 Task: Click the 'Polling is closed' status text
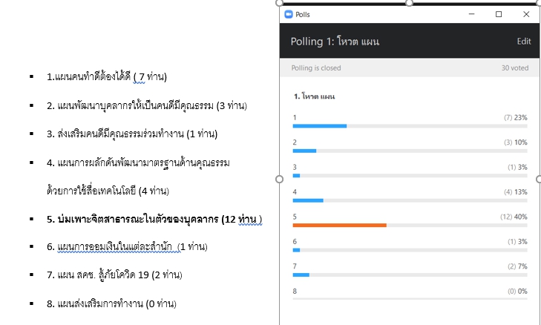(x=315, y=68)
